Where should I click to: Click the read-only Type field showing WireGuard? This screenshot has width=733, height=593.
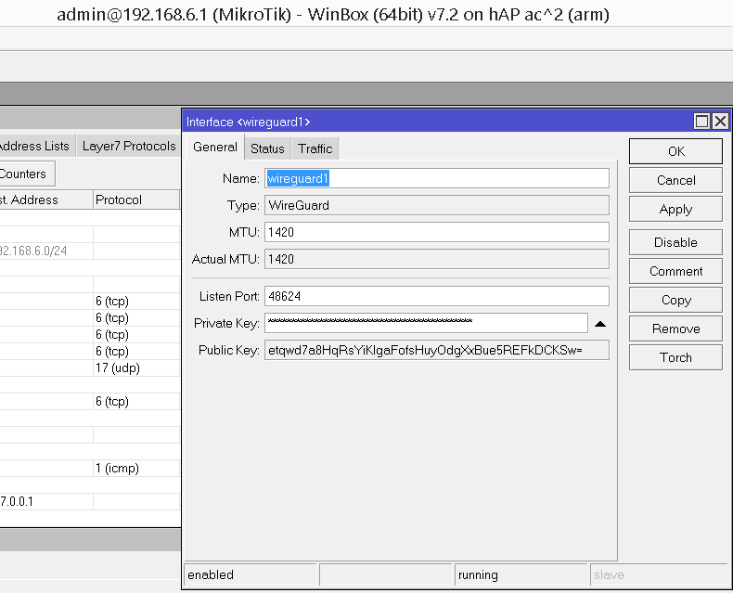pyautogui.click(x=437, y=205)
